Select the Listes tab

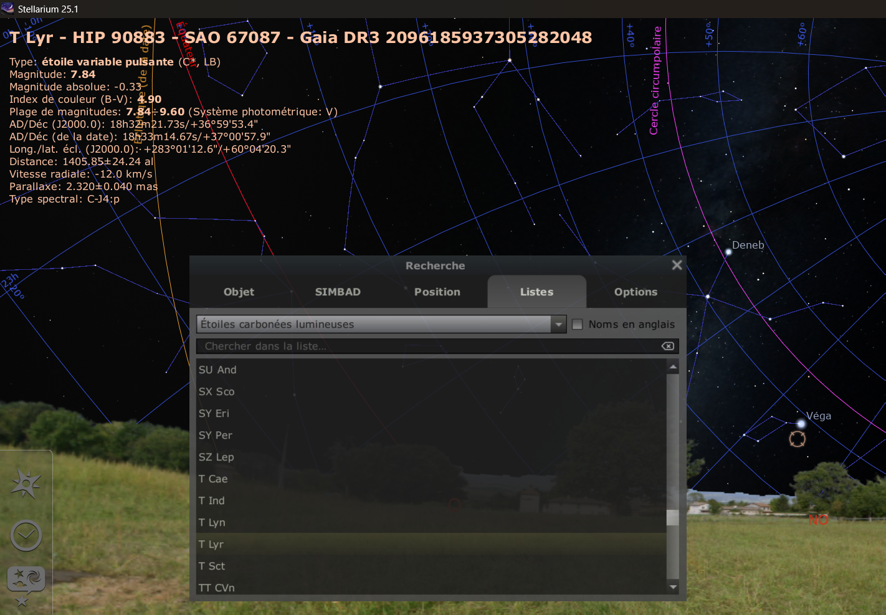pos(536,292)
